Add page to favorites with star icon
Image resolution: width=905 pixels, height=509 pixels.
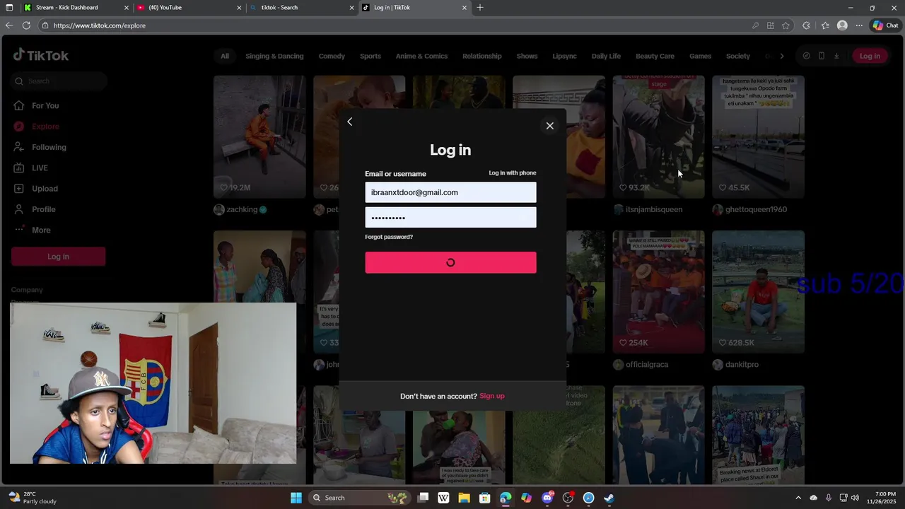click(x=786, y=25)
